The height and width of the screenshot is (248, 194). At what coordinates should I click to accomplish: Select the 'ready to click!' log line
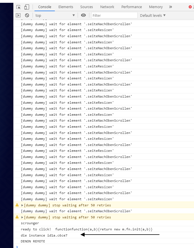point(104,229)
